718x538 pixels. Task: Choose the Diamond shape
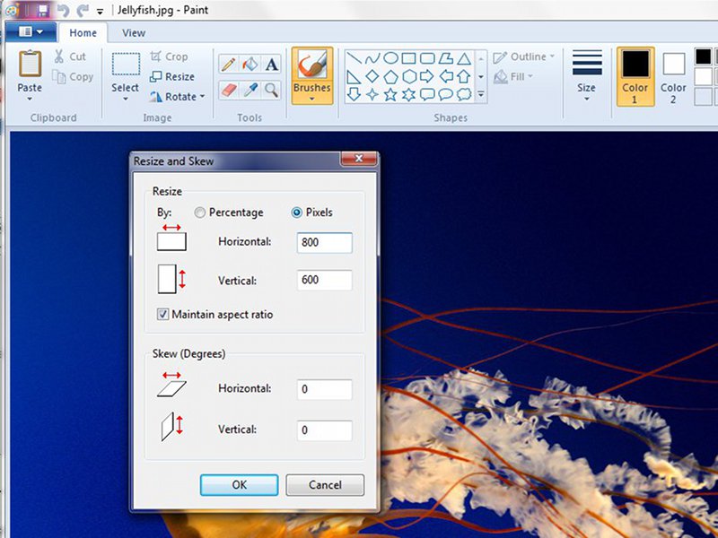tap(372, 76)
